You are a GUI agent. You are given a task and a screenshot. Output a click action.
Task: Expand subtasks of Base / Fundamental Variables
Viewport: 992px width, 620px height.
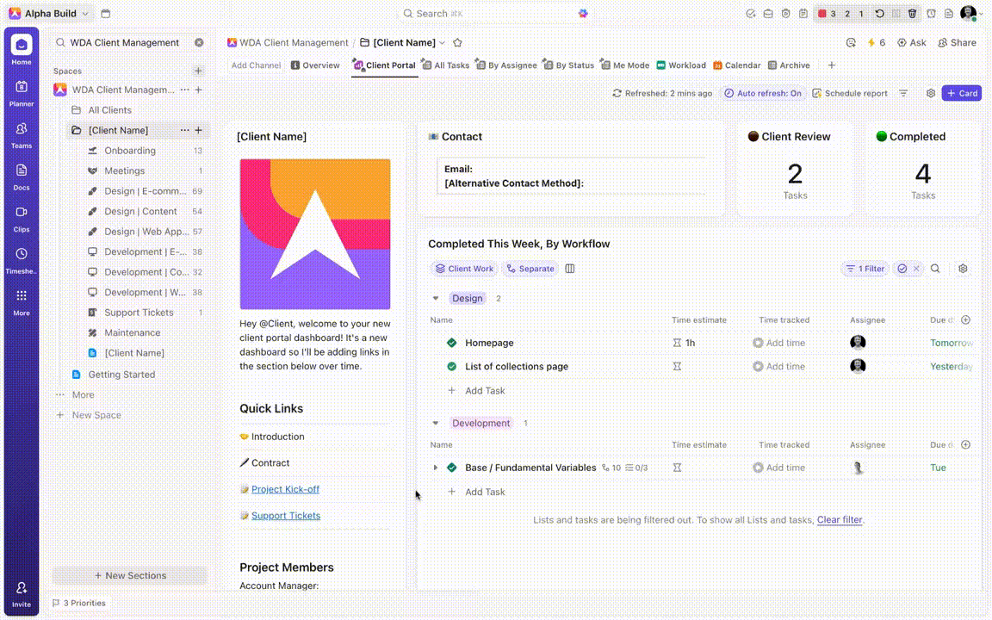(x=436, y=468)
